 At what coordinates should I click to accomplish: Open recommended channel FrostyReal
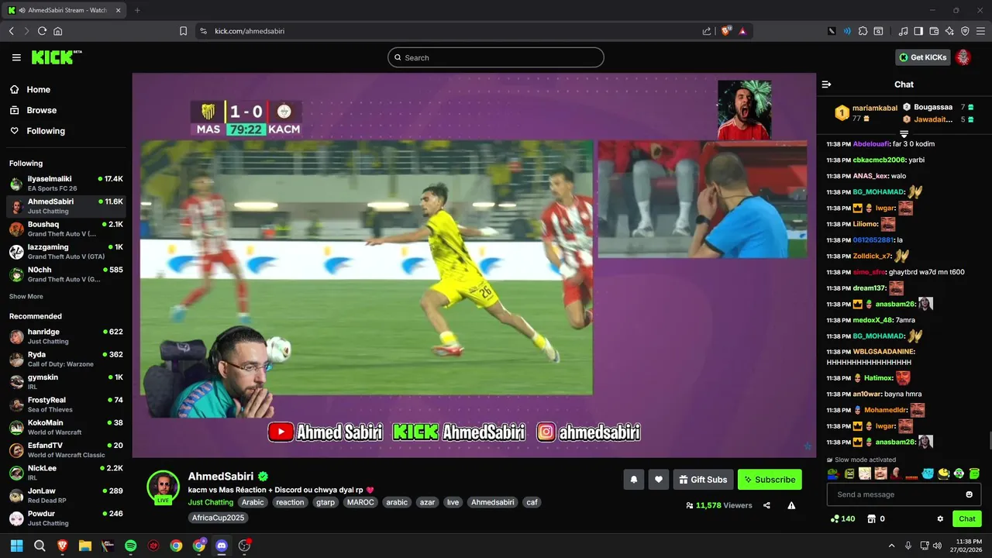point(66,405)
